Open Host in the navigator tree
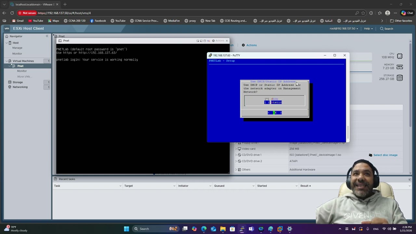The image size is (416, 234). coord(16,43)
